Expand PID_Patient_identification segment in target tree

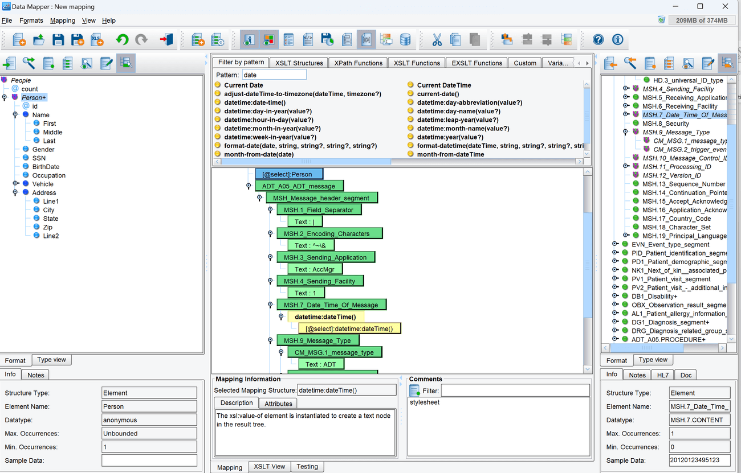click(x=615, y=253)
